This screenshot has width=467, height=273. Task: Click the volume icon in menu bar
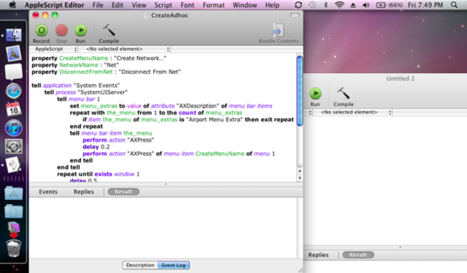click(x=366, y=5)
